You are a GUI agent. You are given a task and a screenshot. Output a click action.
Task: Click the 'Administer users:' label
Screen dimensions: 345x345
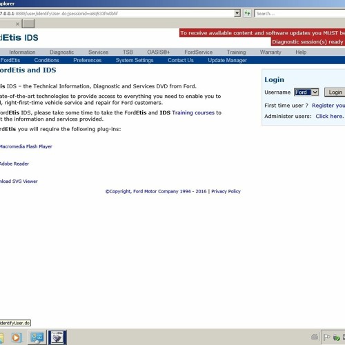(x=288, y=116)
